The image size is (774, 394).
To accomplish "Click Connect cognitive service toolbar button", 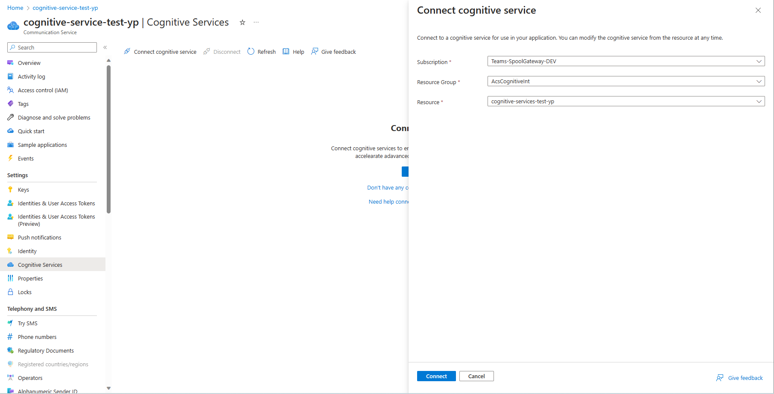I will coord(160,52).
